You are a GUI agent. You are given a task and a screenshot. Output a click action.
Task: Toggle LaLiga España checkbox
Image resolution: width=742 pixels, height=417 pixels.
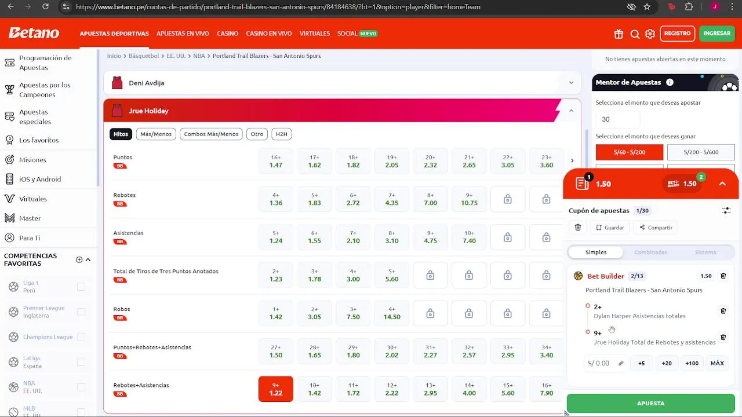pos(81,362)
